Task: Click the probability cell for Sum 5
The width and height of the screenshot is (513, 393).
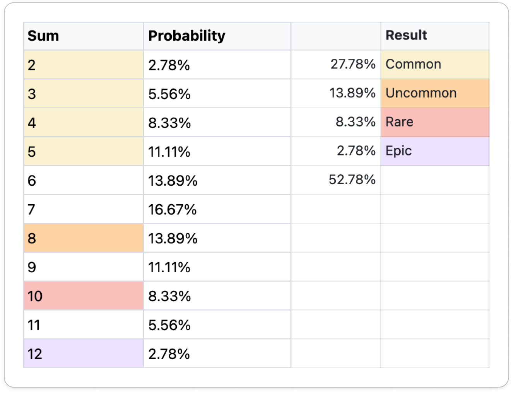Action: (x=217, y=152)
